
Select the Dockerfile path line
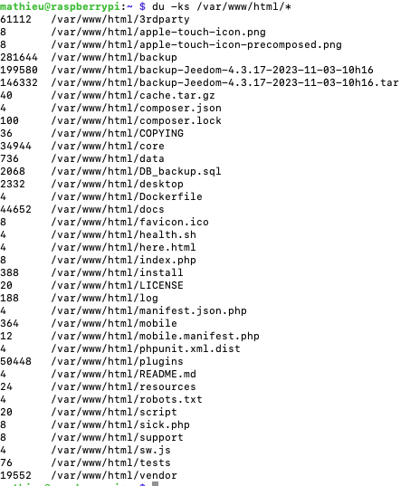coord(101,196)
